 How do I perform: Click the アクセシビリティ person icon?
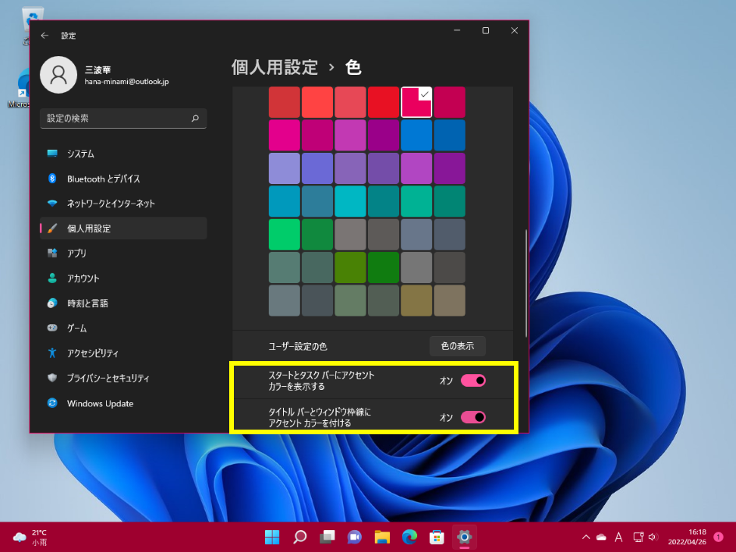click(52, 352)
